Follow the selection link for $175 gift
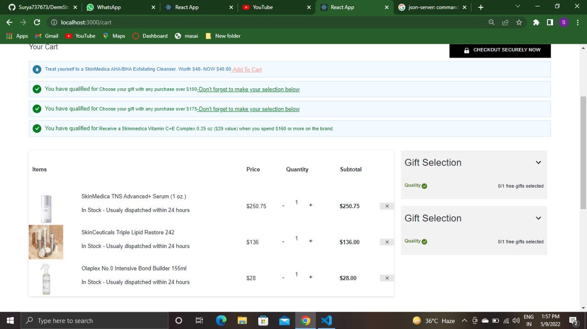The height and width of the screenshot is (329, 587). pyautogui.click(x=249, y=109)
